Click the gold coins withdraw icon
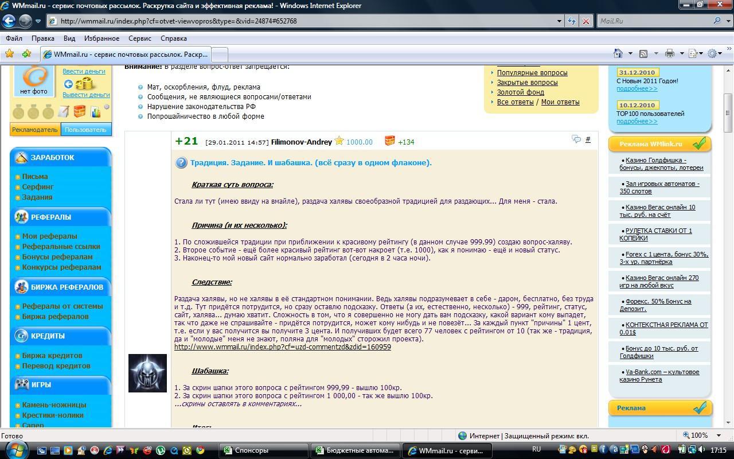Screen dimensions: 734x459 (84, 84)
